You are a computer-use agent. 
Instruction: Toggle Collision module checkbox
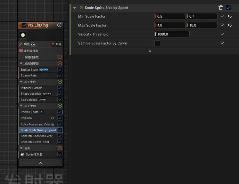[60, 118]
